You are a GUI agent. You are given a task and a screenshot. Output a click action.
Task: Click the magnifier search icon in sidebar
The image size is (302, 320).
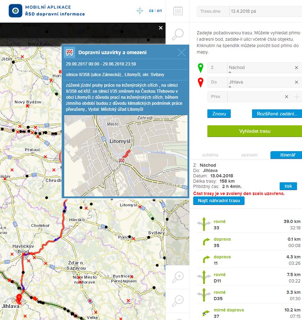tap(178, 35)
